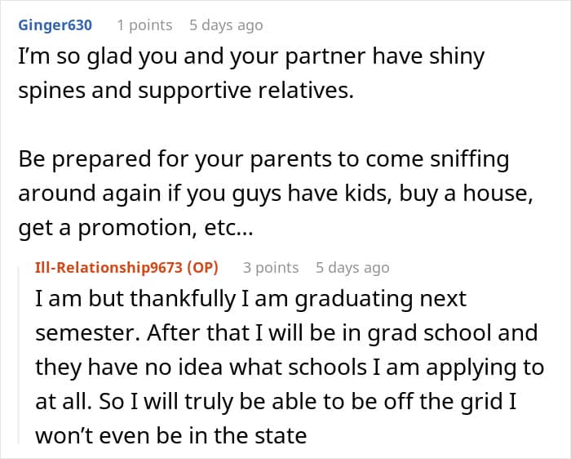Screen dimensions: 571x459
Task: Click the last line "won't even be in the state"
Action: pyautogui.click(x=171, y=435)
